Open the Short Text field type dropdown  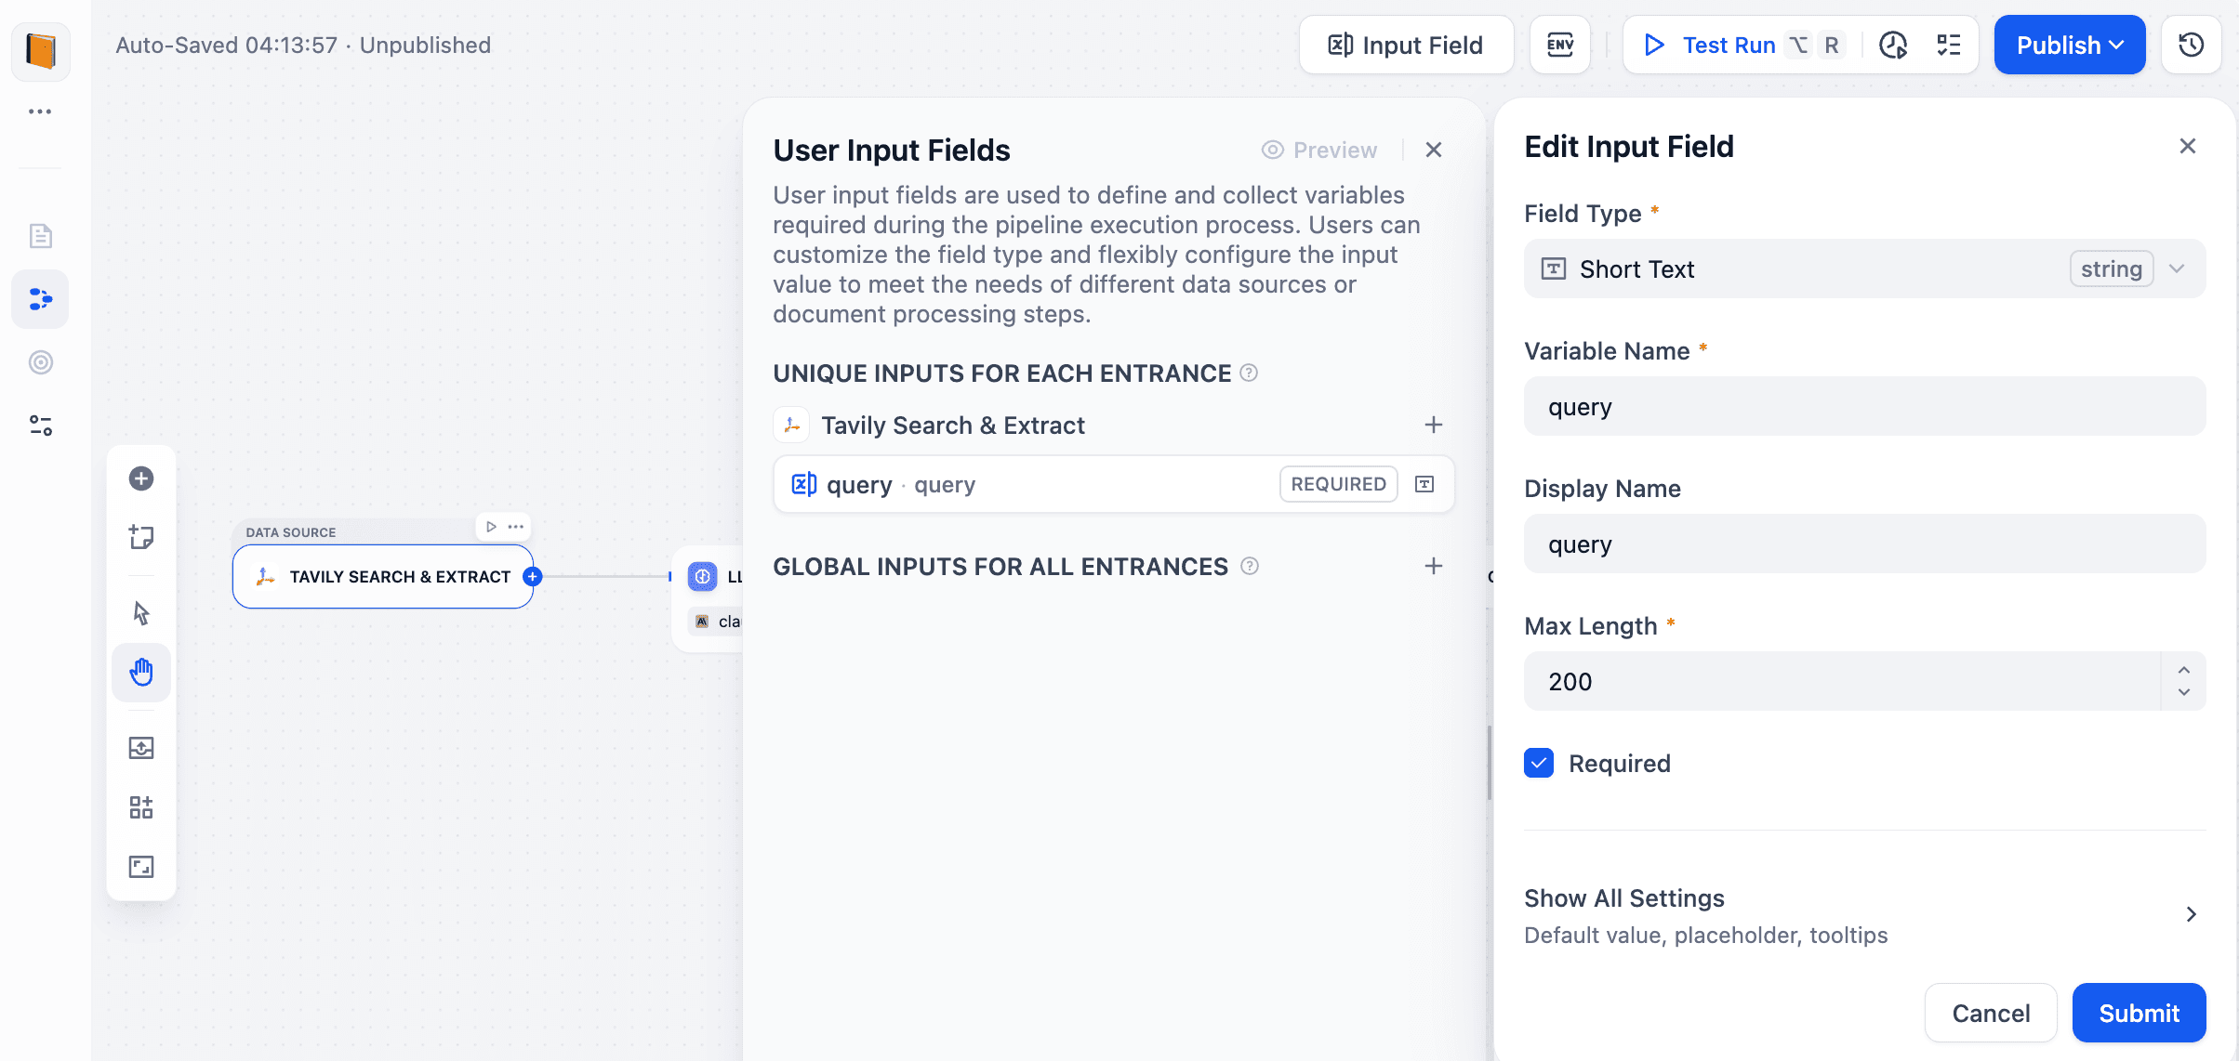pyautogui.click(x=1864, y=269)
